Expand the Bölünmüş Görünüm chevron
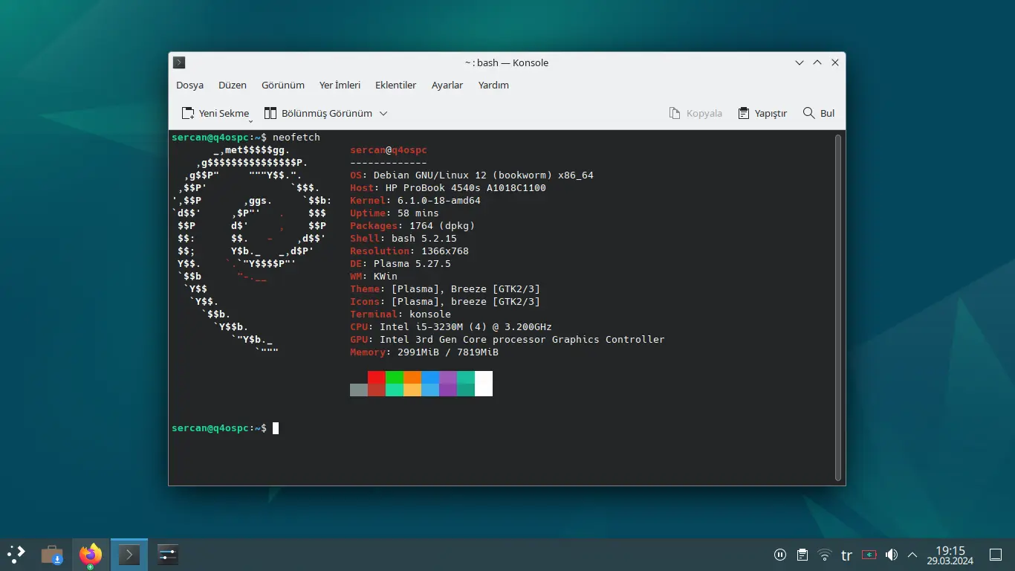Image resolution: width=1015 pixels, height=571 pixels. 383,113
